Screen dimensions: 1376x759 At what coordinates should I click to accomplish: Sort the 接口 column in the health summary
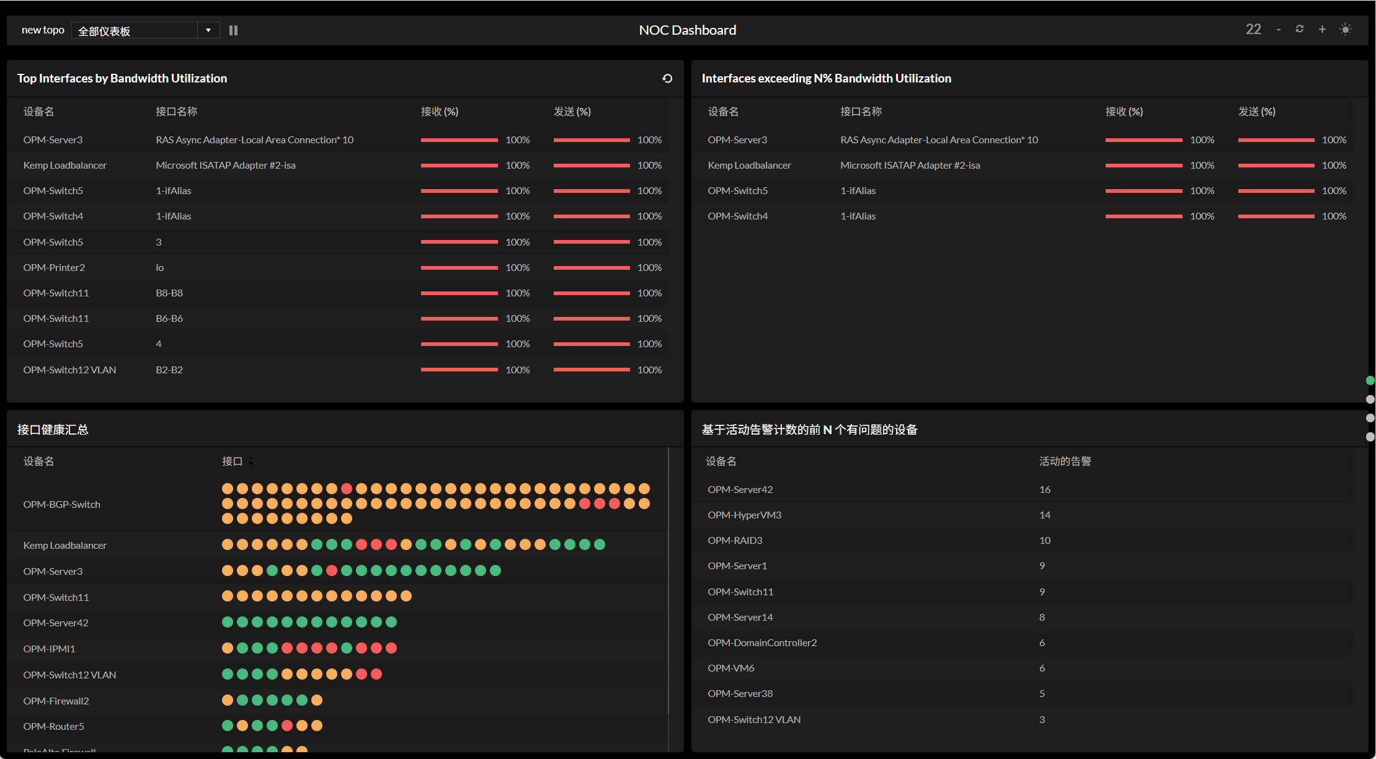coord(251,461)
